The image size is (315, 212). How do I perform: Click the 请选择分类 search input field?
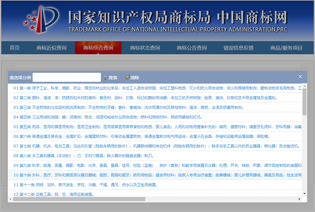pyautogui.click(x=67, y=77)
